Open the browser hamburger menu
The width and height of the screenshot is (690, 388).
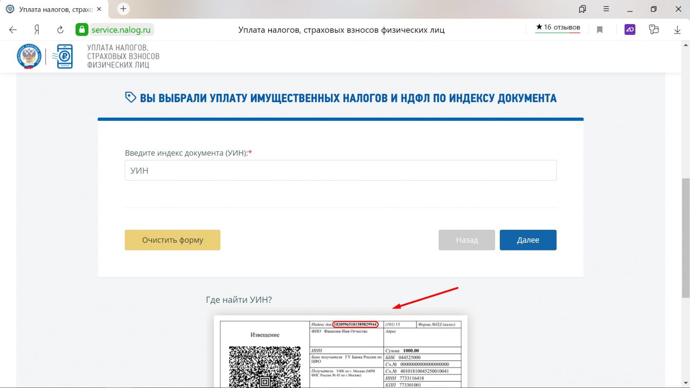coord(606,9)
